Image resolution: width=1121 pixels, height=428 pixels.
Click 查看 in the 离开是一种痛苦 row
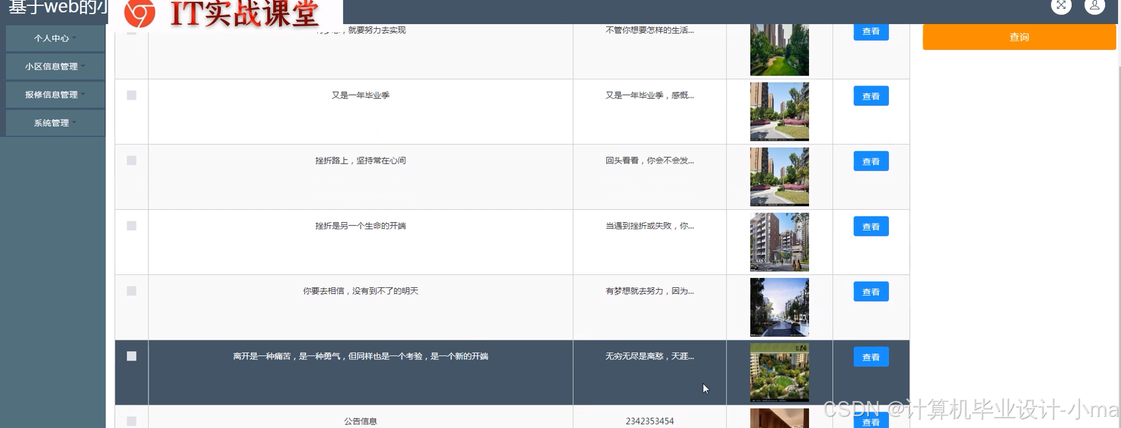[x=871, y=356]
